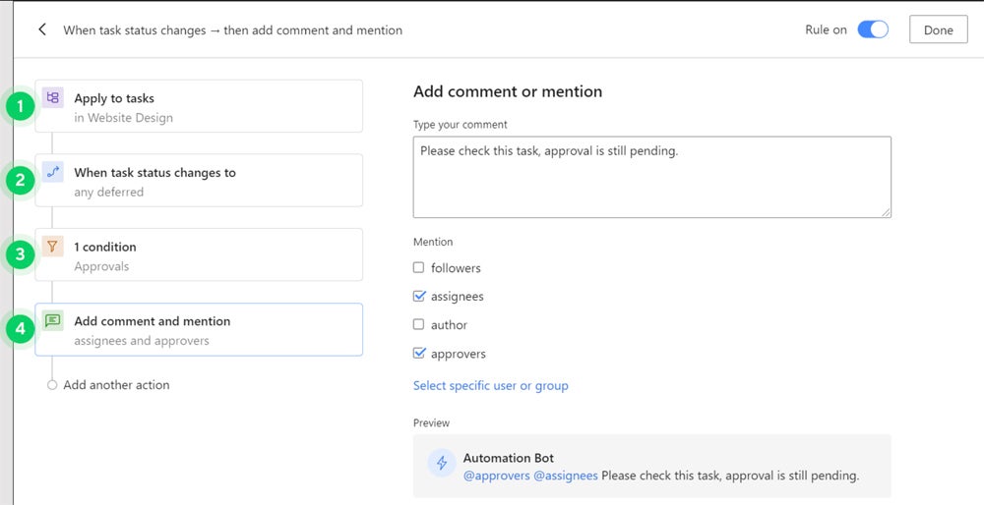This screenshot has width=984, height=505.
Task: Click the 'Add comment or mention' heading
Action: pos(508,91)
